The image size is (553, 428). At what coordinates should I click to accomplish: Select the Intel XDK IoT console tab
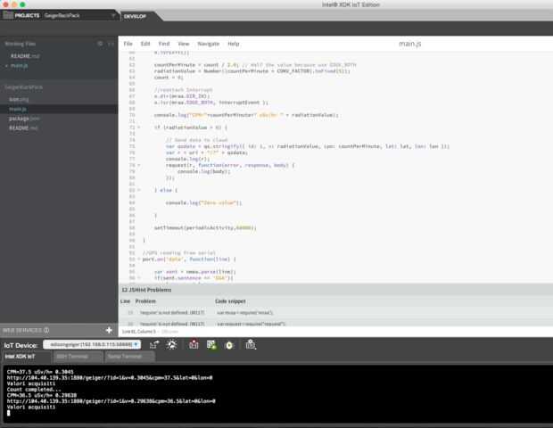point(21,357)
